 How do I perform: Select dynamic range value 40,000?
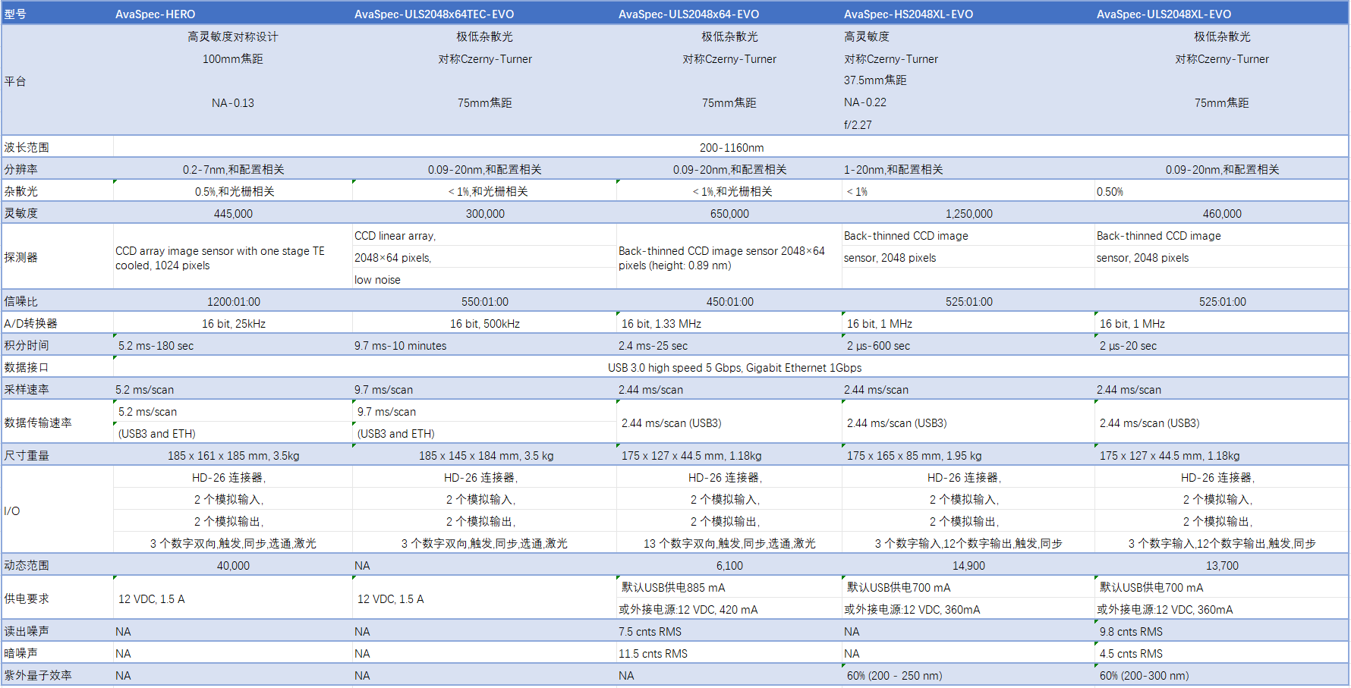pos(233,565)
